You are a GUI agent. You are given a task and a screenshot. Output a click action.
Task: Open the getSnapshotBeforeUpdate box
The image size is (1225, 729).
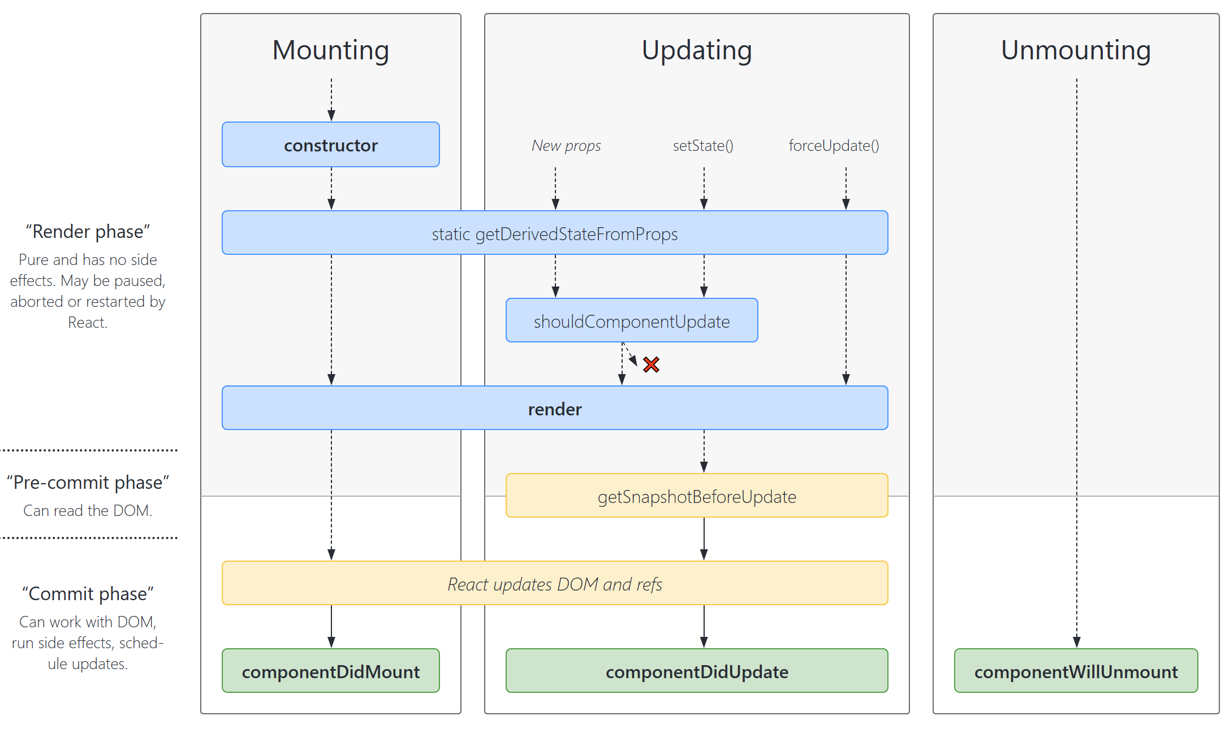pyautogui.click(x=696, y=496)
